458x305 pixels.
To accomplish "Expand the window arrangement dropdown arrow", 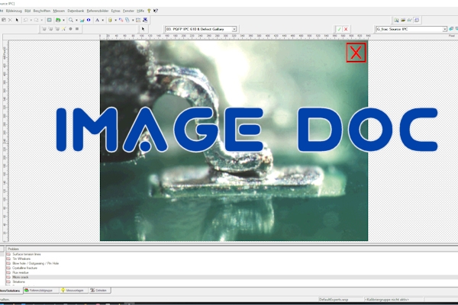I will coord(133,20).
